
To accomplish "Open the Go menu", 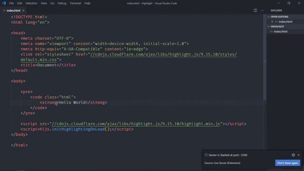I will (x=52, y=3).
